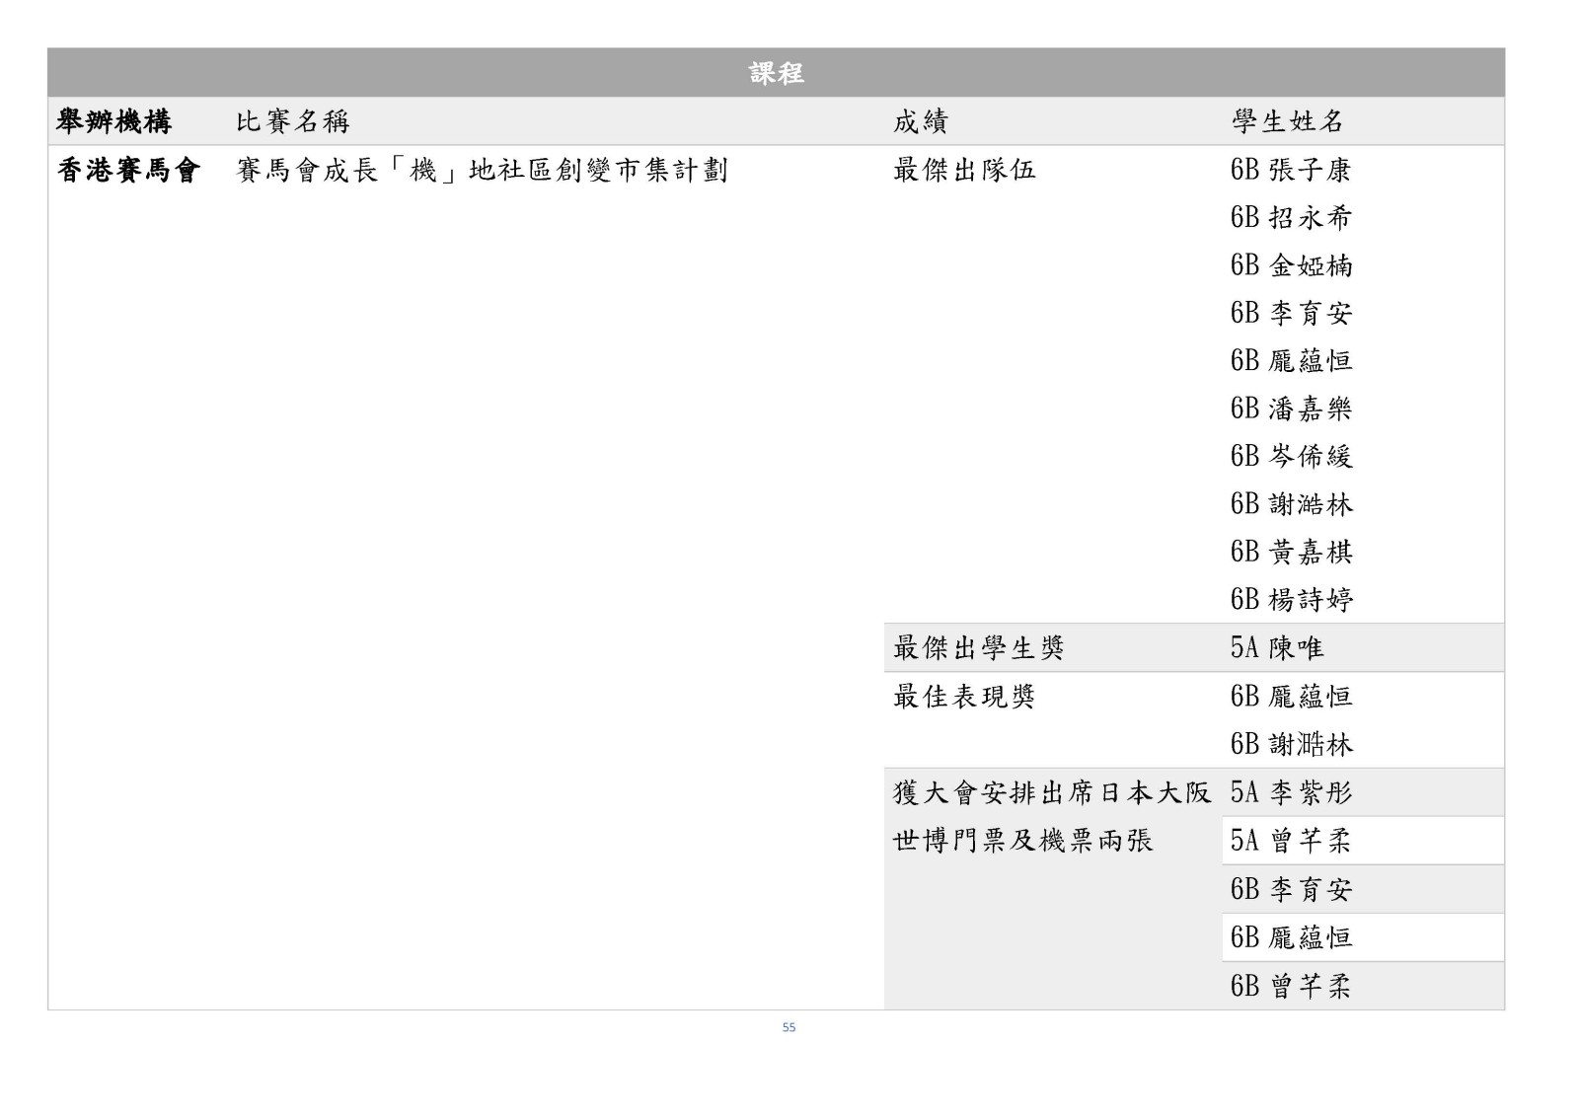1579x1117 pixels.
Task: Click the 獲大會安排出席日本大阪 result text
Action: (x=1051, y=792)
